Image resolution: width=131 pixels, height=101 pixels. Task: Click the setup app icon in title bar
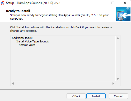[2, 3]
